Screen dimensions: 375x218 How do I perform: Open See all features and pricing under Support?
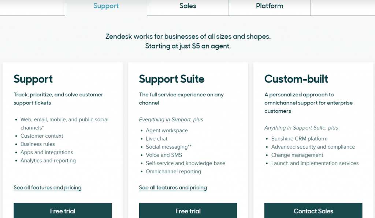[x=47, y=188]
